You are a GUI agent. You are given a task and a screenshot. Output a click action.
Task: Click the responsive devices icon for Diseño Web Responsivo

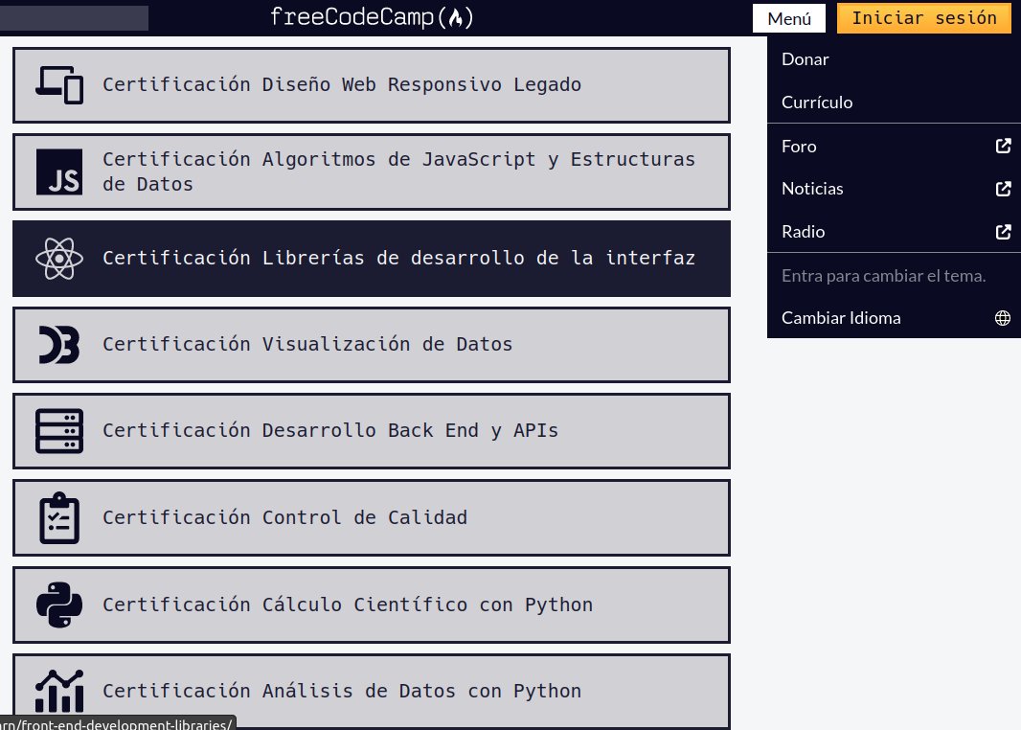click(59, 84)
